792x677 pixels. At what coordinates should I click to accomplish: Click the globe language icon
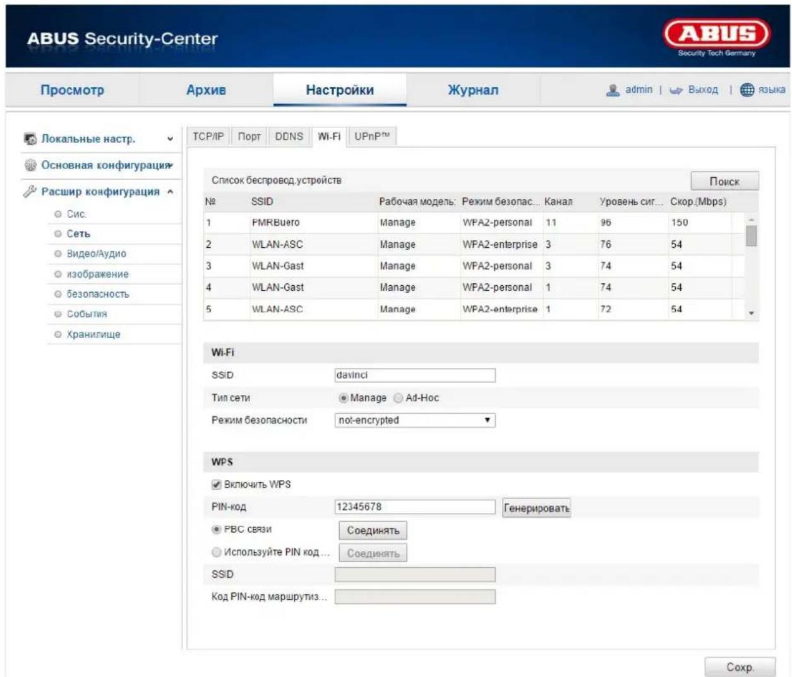coord(747,90)
